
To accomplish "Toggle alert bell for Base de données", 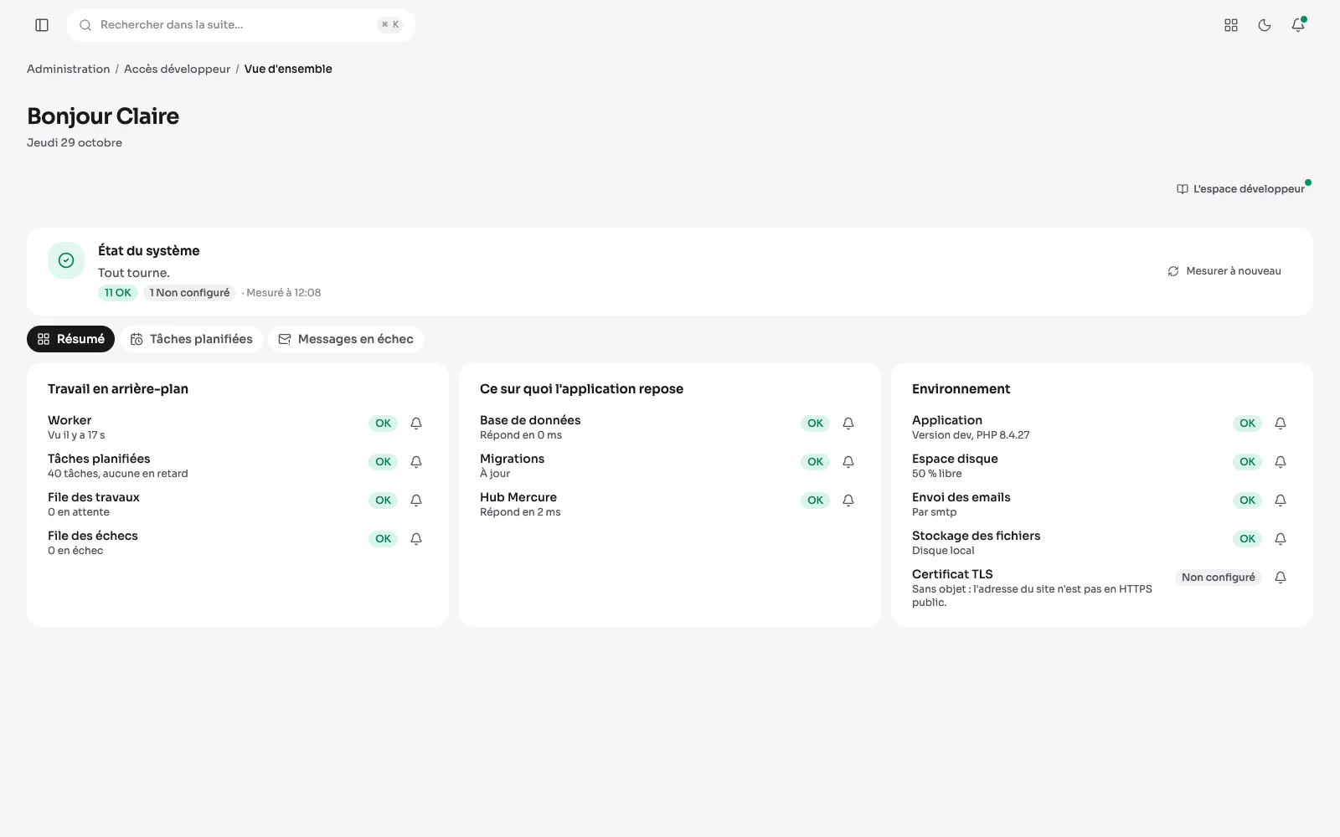I will click(x=848, y=424).
